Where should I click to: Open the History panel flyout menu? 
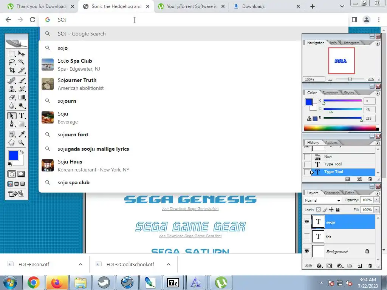[x=378, y=143]
